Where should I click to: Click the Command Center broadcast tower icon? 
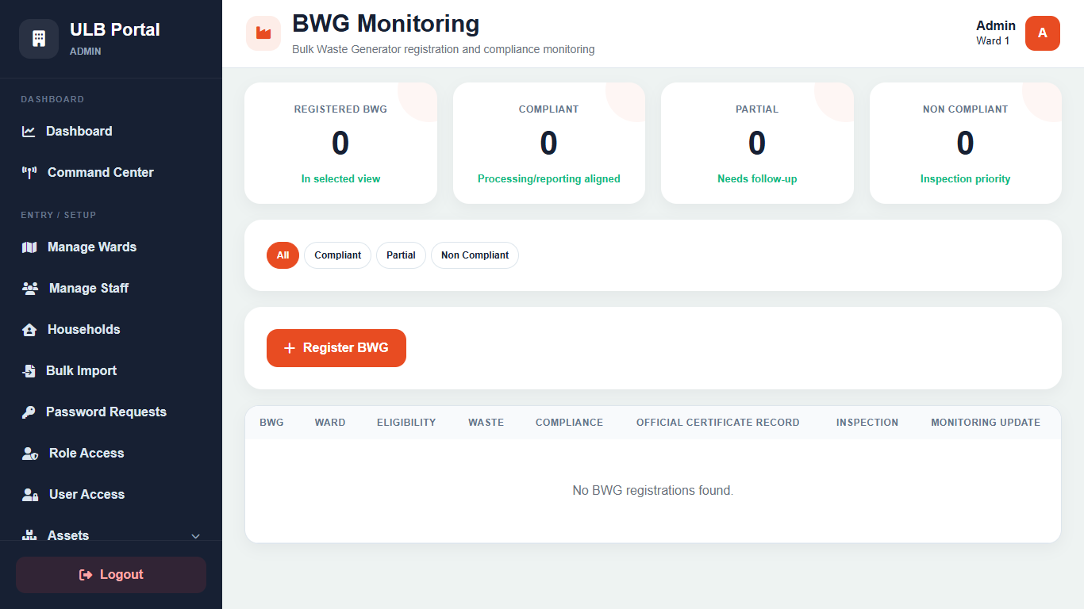(x=29, y=173)
